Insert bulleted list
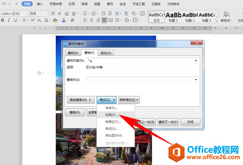 85,14
